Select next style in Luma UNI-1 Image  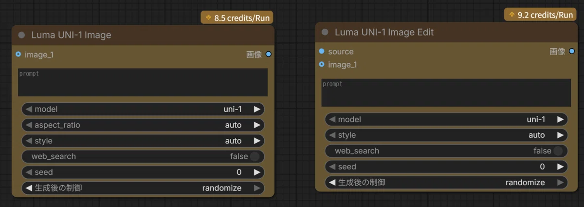click(x=257, y=141)
